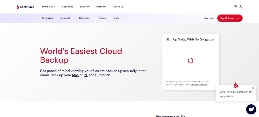Expand the Business submenu dropdown
This screenshot has height=117, width=259.
[x=85, y=18]
